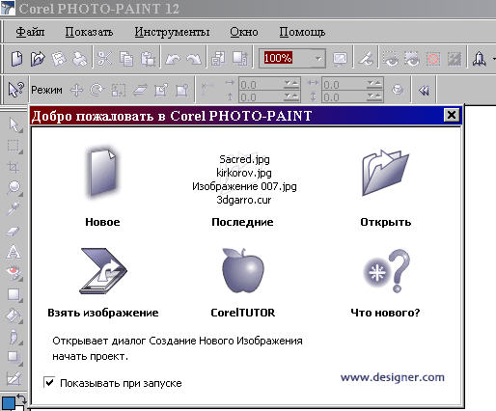The height and width of the screenshot is (411, 496).
Task: Close the welcome dialog
Action: click(452, 115)
